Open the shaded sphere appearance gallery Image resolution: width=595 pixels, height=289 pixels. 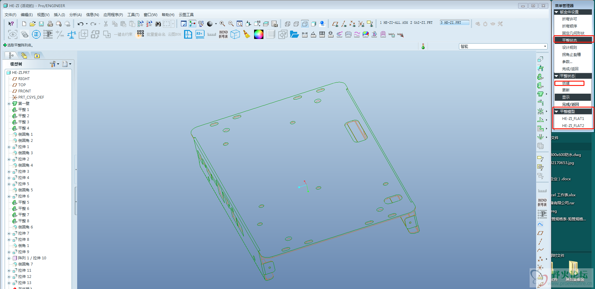210,24
